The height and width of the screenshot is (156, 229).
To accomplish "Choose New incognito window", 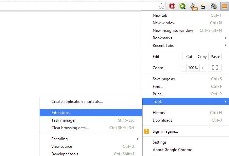I will [x=173, y=30].
